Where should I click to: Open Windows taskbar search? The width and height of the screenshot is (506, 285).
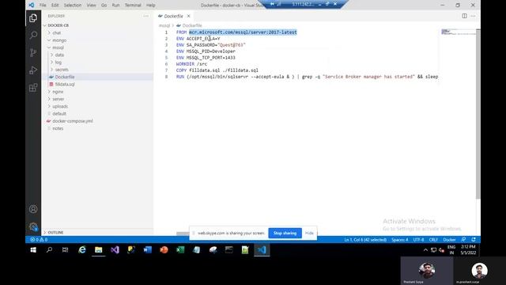(x=49, y=250)
